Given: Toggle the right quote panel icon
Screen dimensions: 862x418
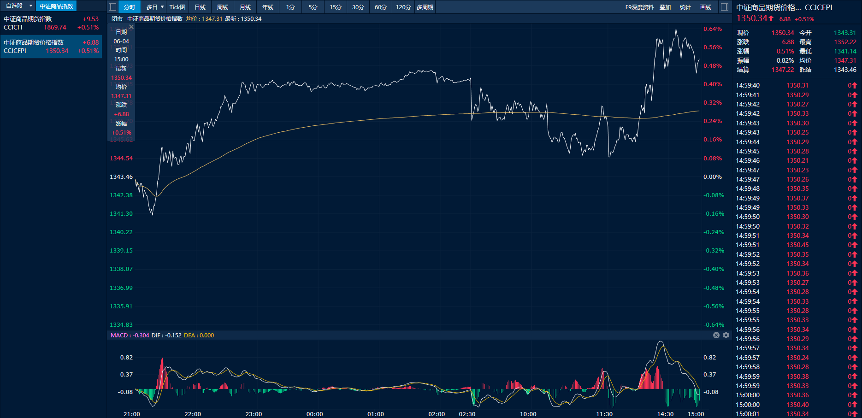Looking at the screenshot, I should click(x=725, y=7).
